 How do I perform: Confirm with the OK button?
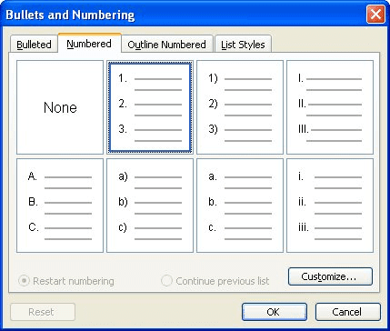275,312
